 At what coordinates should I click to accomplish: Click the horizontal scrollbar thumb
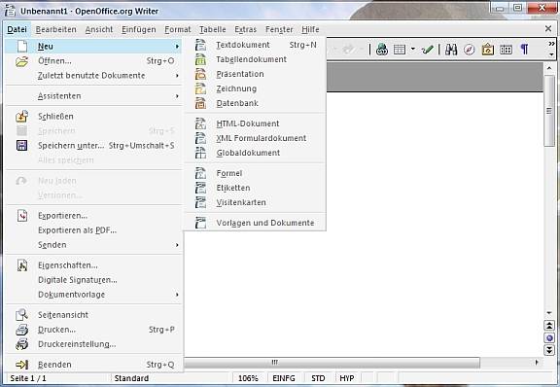tap(332, 363)
